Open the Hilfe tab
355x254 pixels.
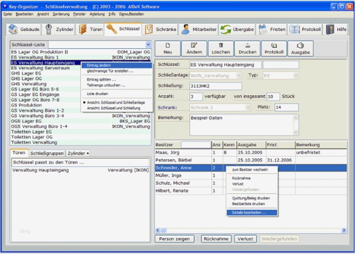pos(336,29)
